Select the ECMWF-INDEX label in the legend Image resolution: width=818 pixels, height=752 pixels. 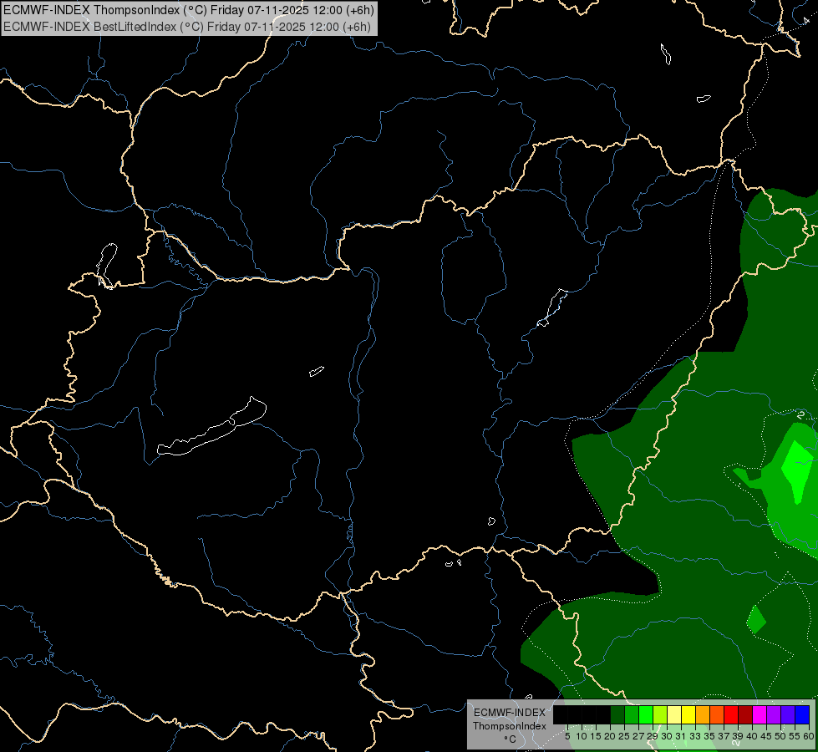pyautogui.click(x=510, y=713)
